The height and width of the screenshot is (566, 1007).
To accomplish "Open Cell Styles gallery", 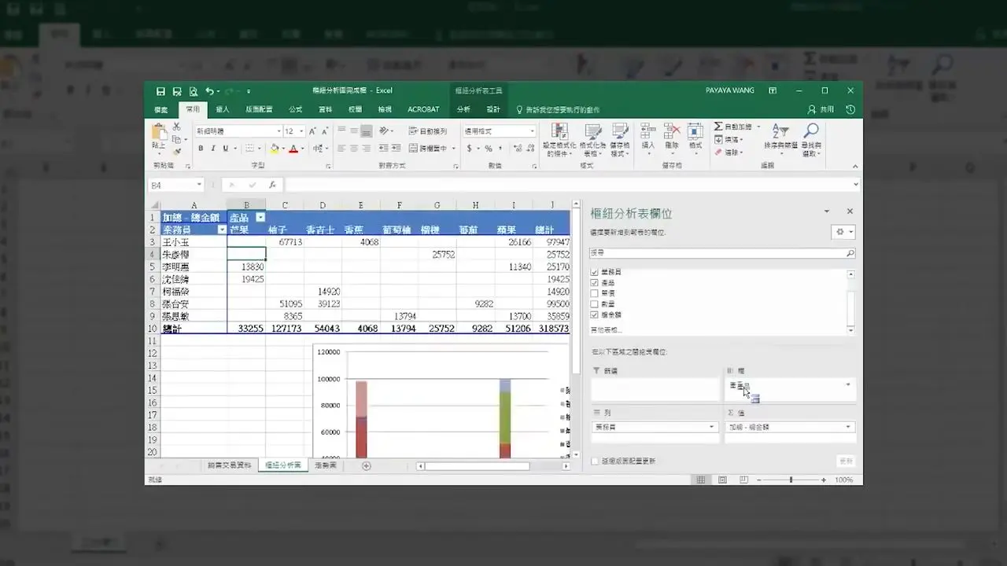I will [619, 140].
